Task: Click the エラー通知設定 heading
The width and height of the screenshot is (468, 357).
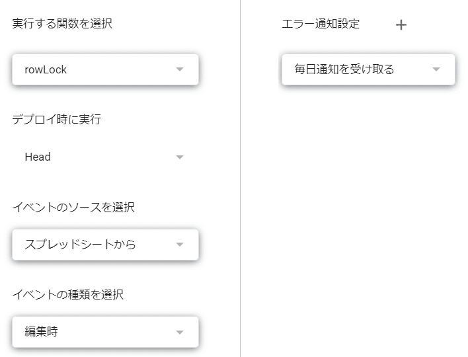Action: coord(321,24)
